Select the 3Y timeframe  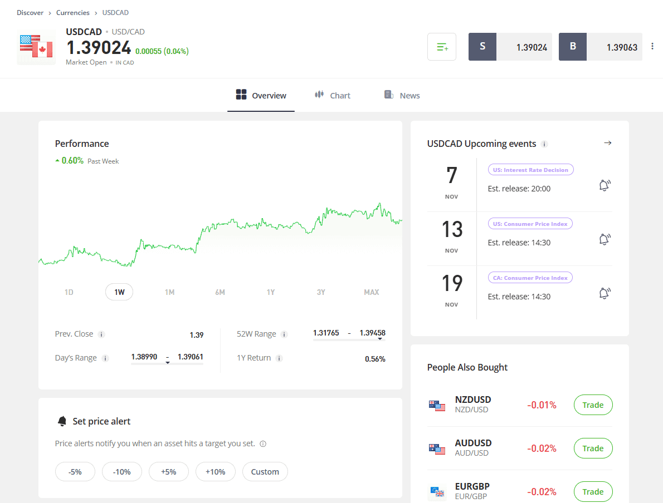[x=321, y=292]
